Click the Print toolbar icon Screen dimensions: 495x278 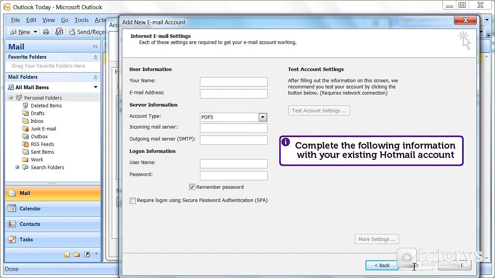click(46, 32)
